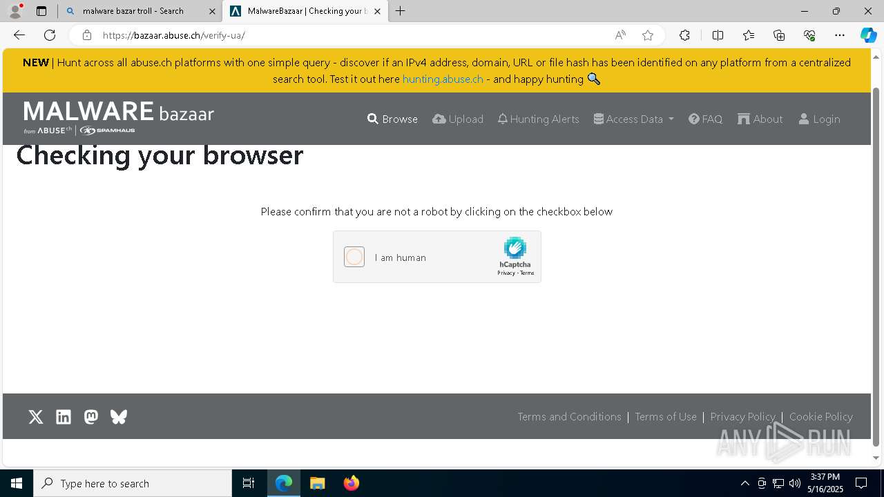Open Edge Settings and more menu
Viewport: 884px width, 497px height.
[x=840, y=35]
